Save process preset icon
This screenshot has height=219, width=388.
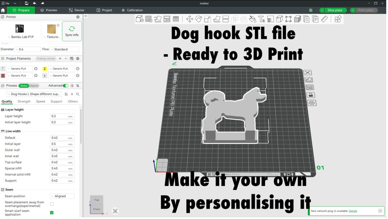tap(66, 94)
